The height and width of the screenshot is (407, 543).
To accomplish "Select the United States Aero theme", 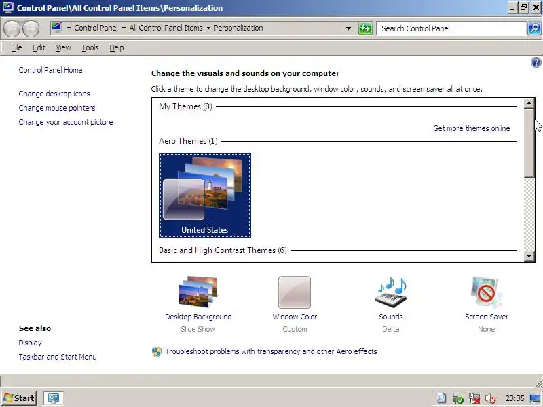I will [205, 195].
